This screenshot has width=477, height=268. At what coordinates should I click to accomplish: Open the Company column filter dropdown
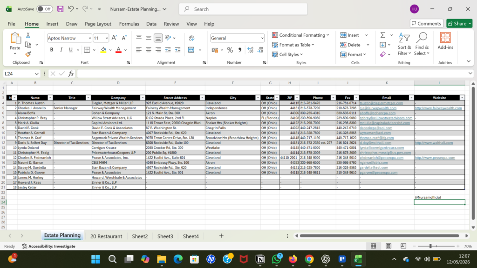[143, 98]
